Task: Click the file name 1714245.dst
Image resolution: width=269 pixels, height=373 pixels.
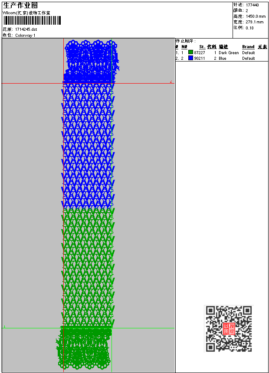Action: [26, 29]
